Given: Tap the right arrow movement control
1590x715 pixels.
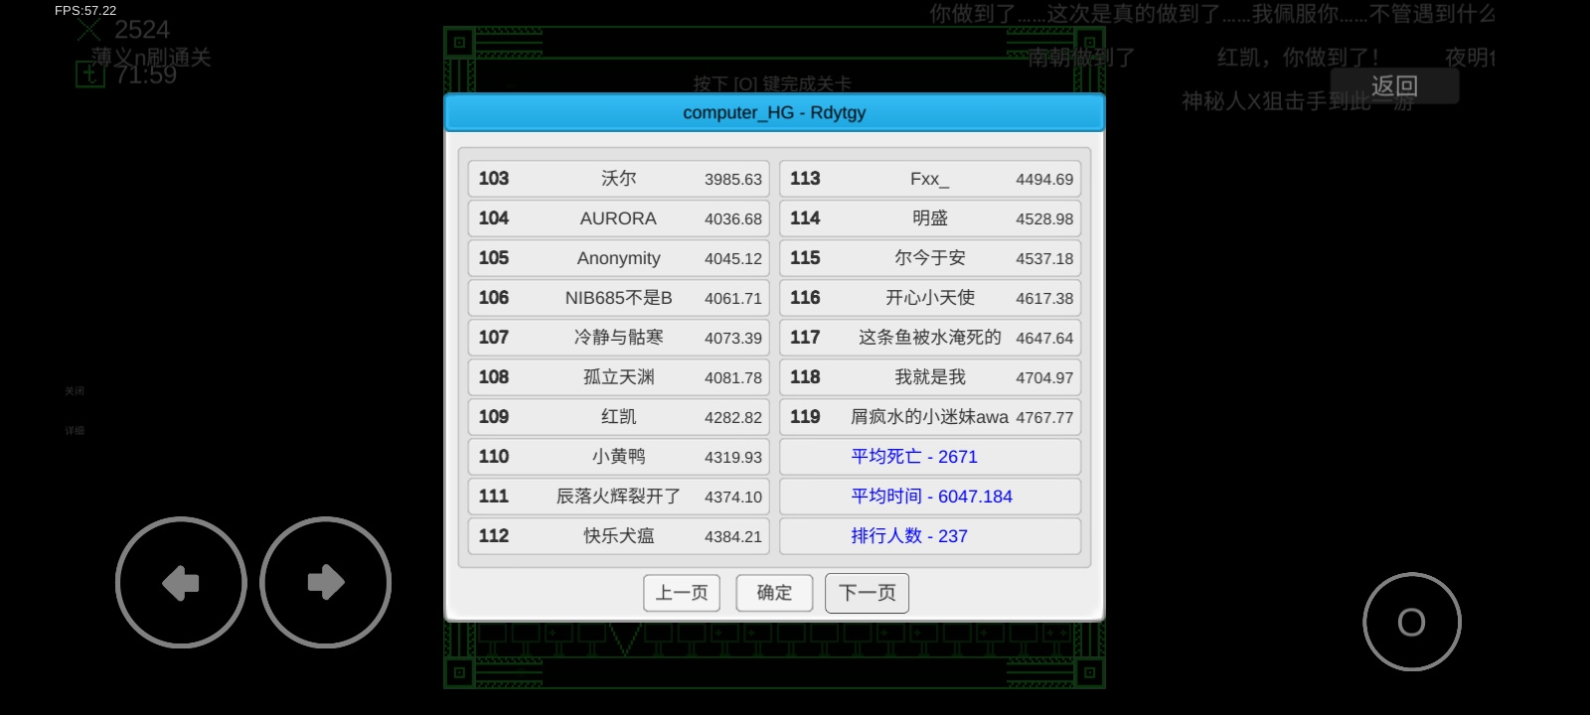Looking at the screenshot, I should tap(326, 583).
